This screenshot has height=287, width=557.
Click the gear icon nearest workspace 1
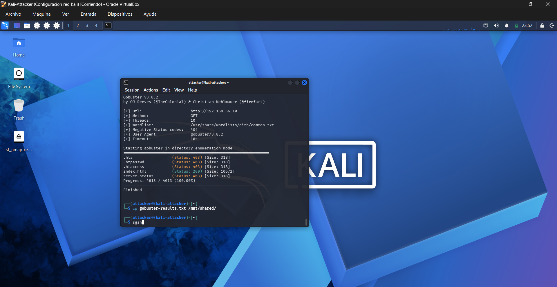(x=57, y=25)
